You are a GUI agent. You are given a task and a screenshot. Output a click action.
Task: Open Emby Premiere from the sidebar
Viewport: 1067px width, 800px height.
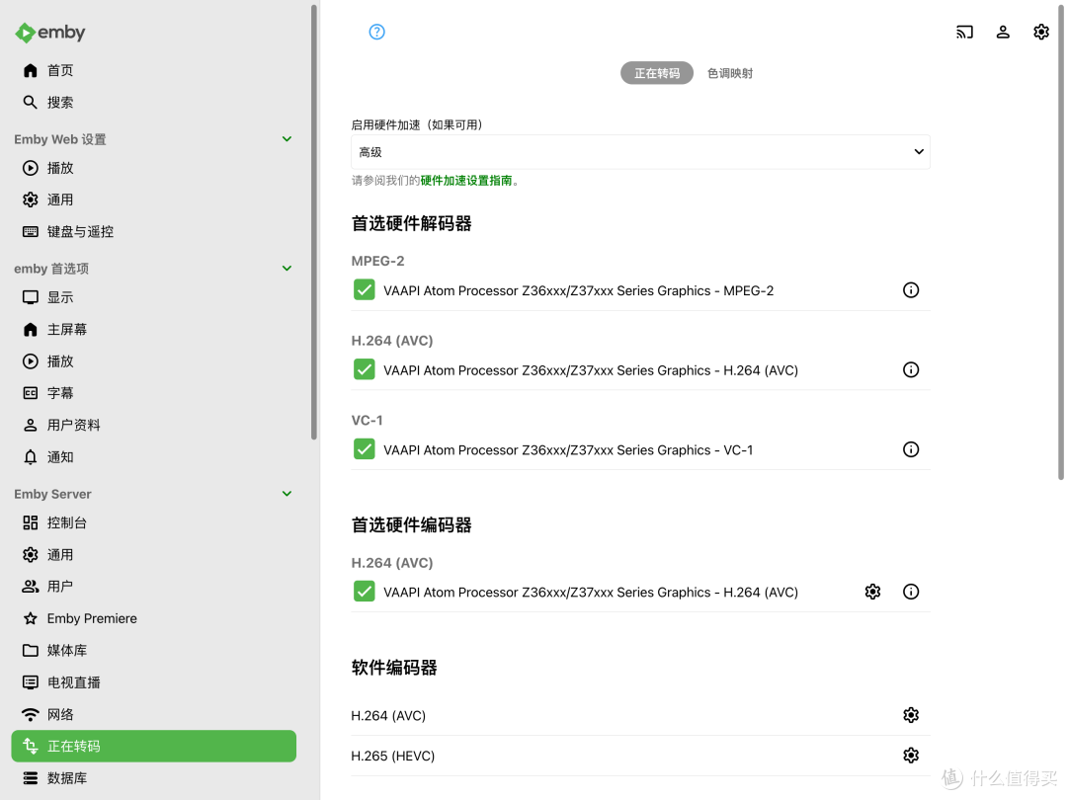tap(92, 617)
